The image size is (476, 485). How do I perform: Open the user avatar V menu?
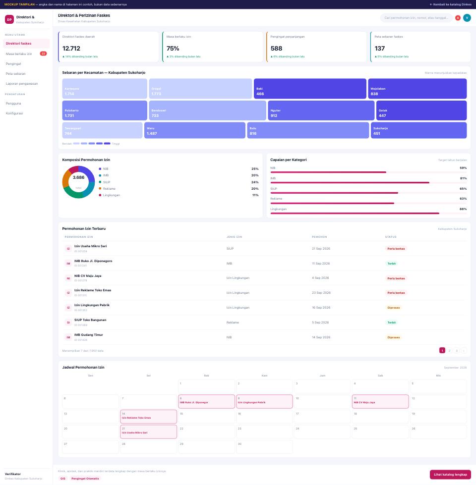467,18
